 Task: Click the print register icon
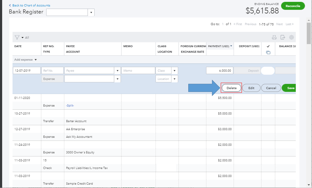click(274, 37)
